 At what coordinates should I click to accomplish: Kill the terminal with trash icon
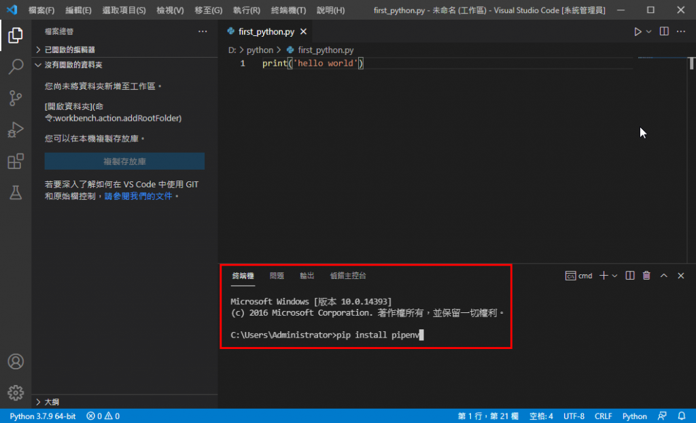pyautogui.click(x=646, y=276)
